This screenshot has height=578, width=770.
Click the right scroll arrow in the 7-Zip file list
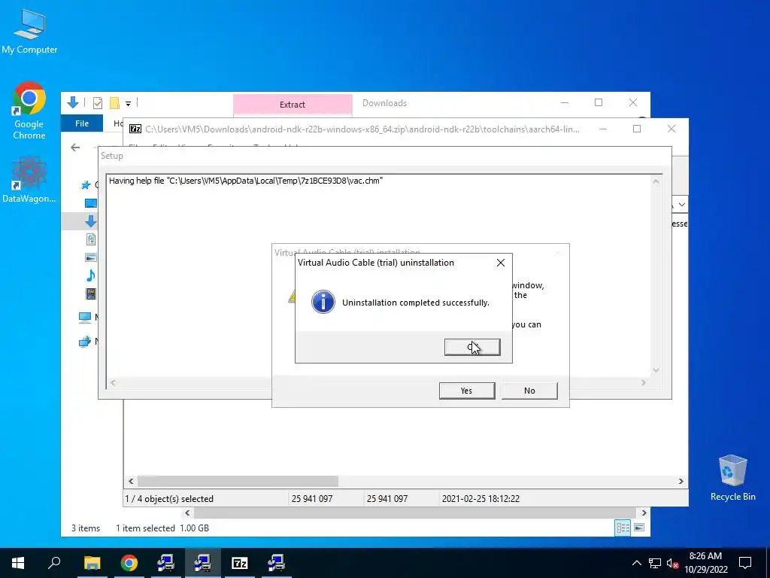click(x=681, y=481)
